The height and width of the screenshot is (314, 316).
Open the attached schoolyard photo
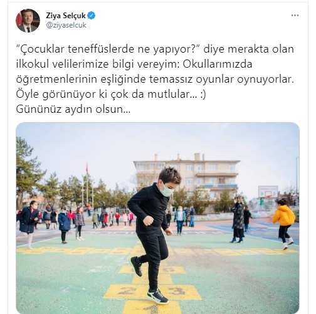coord(157,218)
